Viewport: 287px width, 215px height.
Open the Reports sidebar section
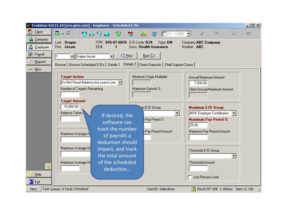coord(39,62)
